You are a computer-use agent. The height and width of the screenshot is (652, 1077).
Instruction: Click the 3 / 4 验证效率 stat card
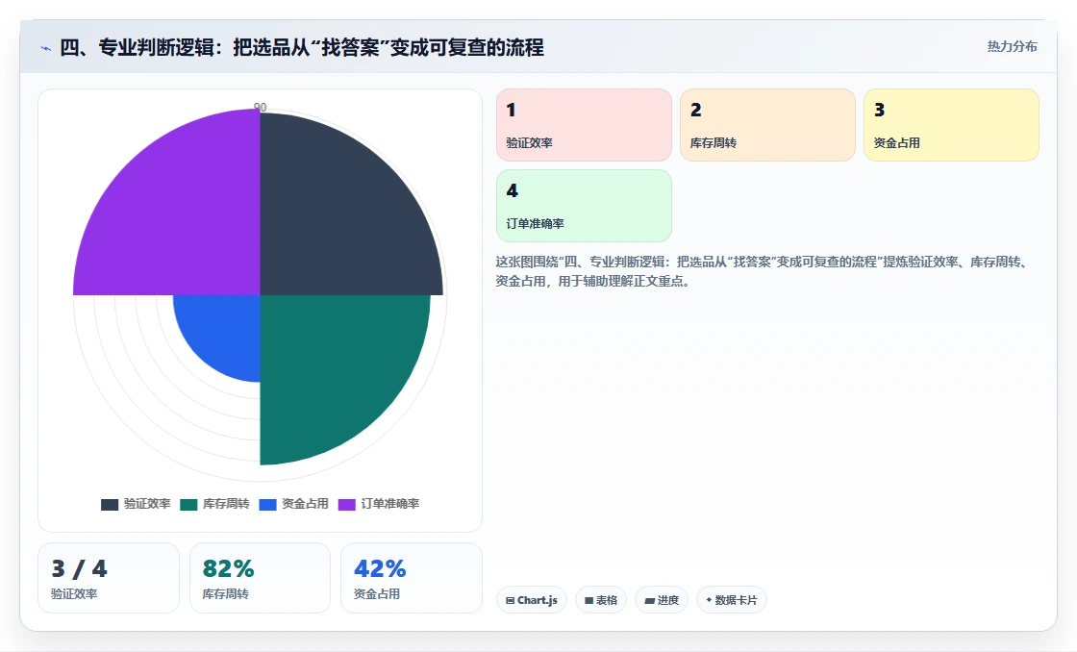pos(109,578)
